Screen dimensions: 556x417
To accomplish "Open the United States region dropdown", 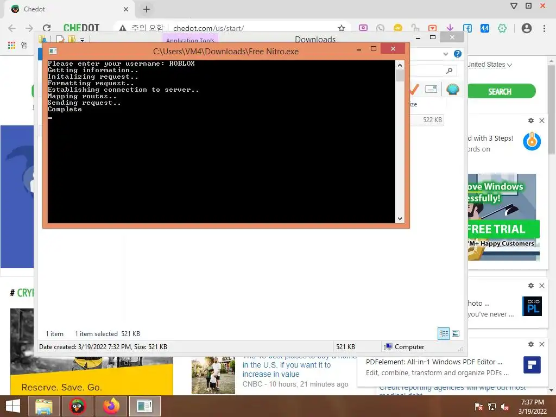I will click(x=490, y=65).
